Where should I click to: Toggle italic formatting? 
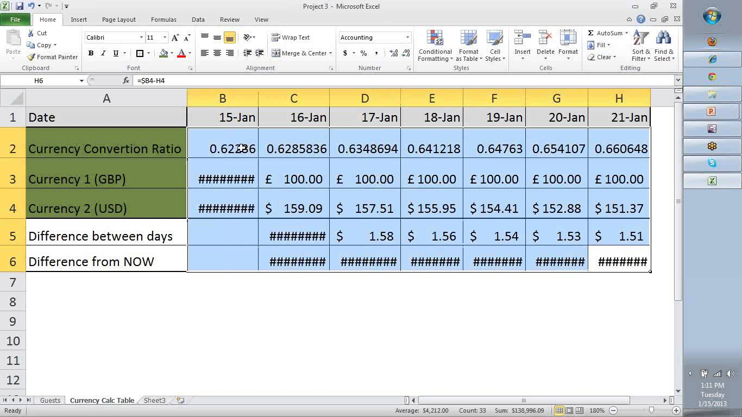coord(103,53)
